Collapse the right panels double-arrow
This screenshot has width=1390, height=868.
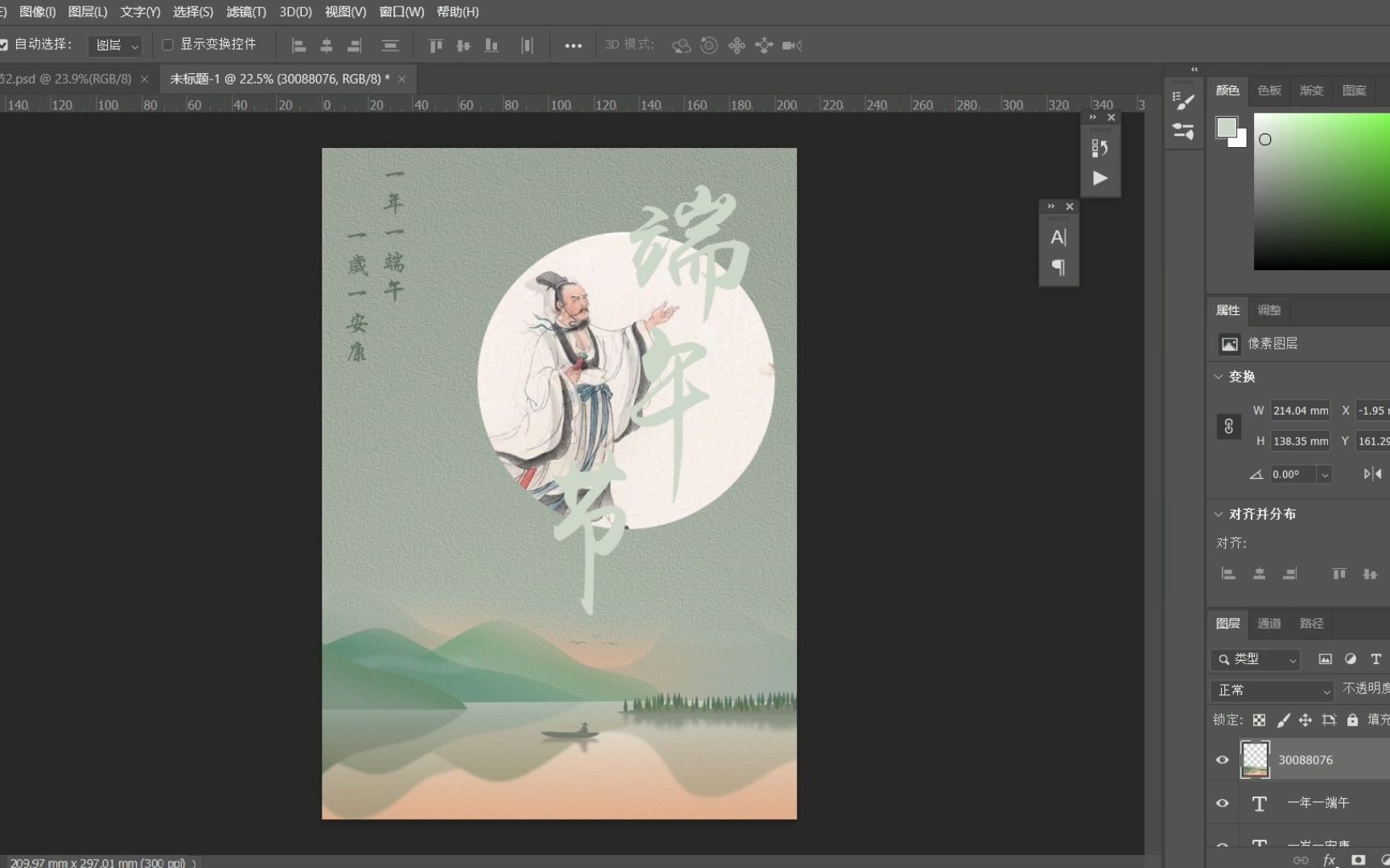[x=1195, y=69]
